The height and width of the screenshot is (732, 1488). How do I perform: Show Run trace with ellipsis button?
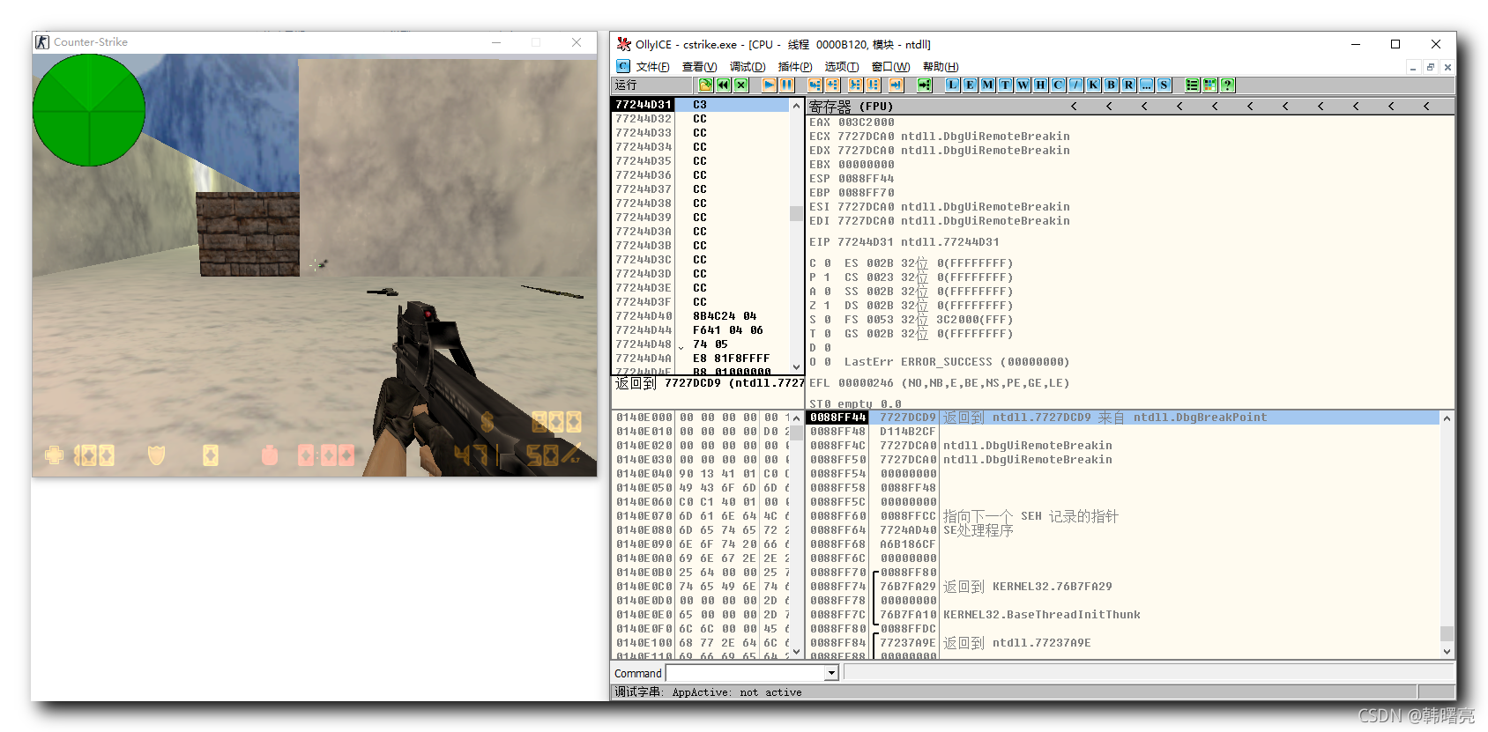1146,85
